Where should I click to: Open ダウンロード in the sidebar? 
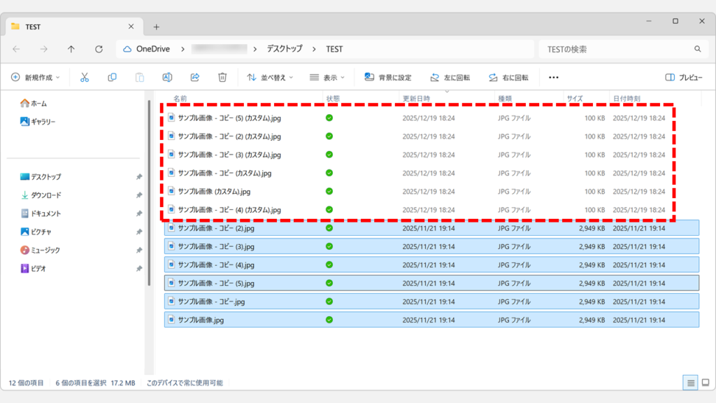(x=45, y=195)
